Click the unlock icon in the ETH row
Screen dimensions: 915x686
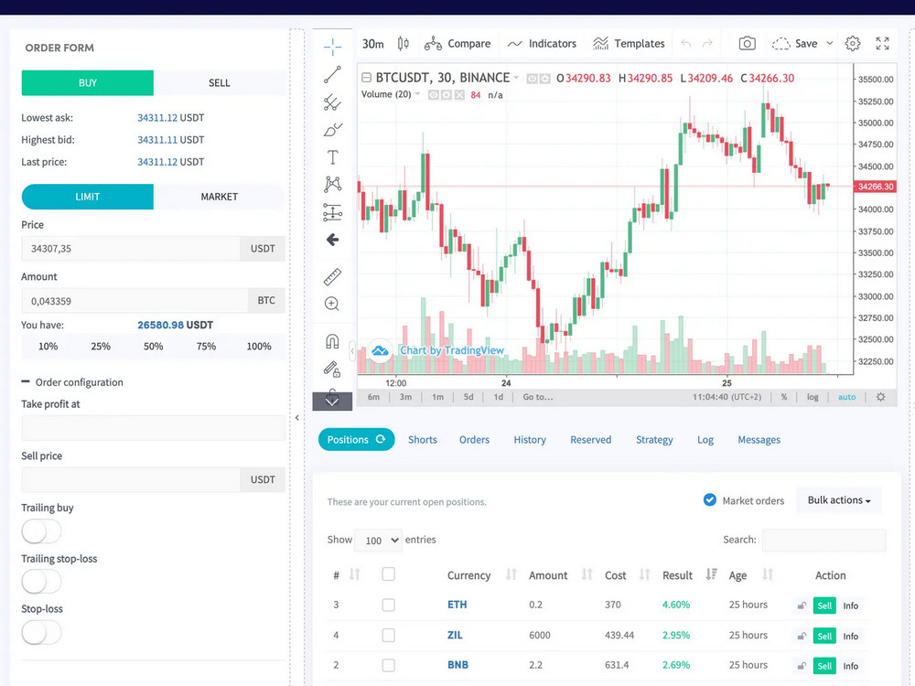[802, 606]
